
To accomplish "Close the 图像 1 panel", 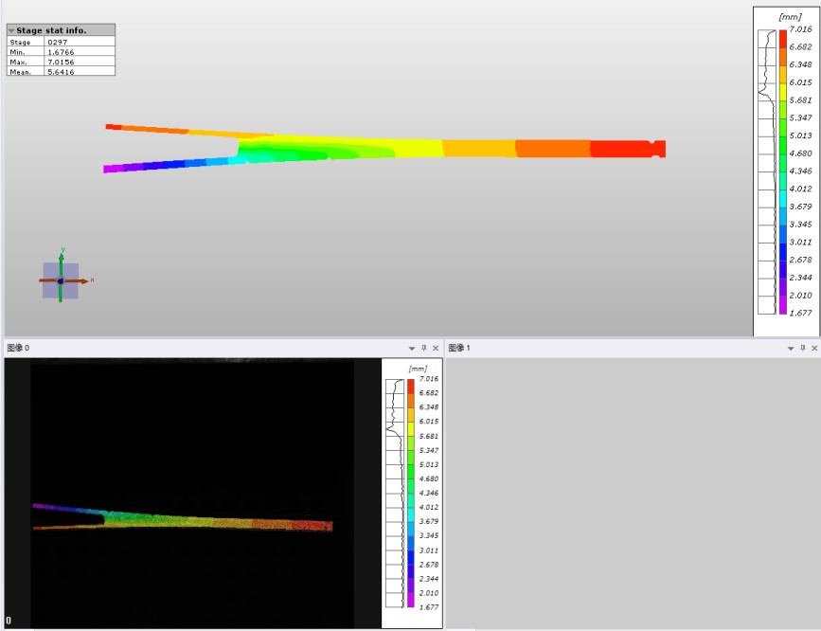I will 814,349.
